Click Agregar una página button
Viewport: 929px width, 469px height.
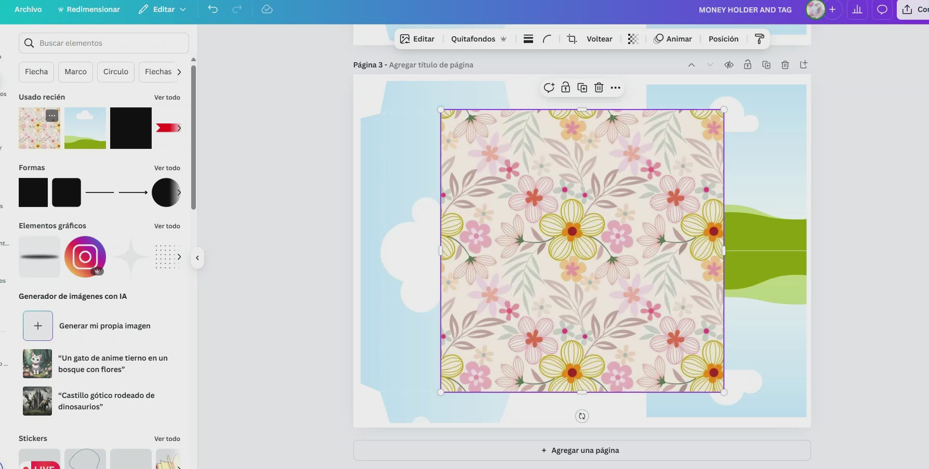click(581, 450)
